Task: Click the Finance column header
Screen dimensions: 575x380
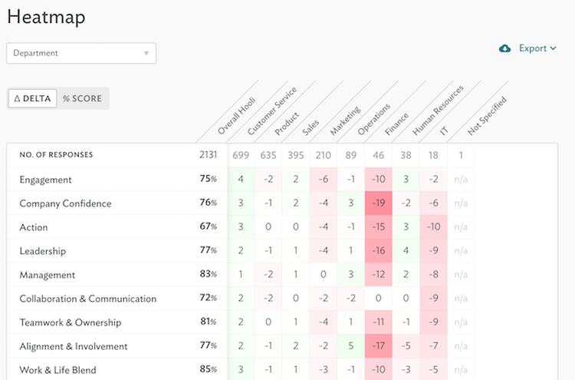Action: (x=397, y=121)
